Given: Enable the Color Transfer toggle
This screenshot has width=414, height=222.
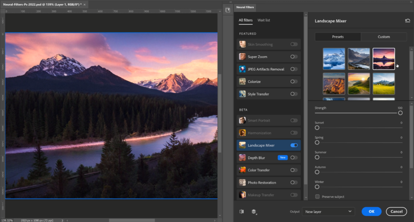Looking at the screenshot, I should click(x=294, y=170).
